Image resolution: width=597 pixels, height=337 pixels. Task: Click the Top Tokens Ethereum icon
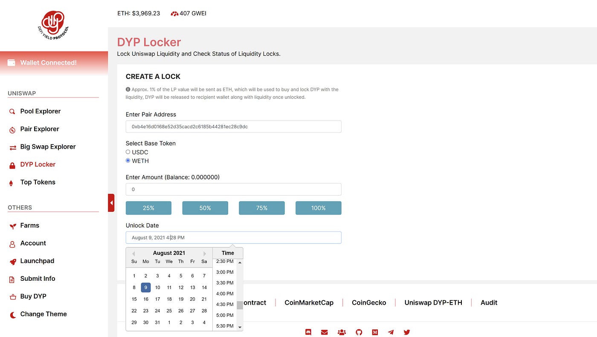(11, 183)
